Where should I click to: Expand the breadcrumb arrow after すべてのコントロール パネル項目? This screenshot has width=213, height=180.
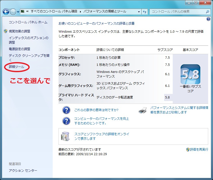[81, 12]
